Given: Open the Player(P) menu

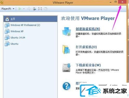Looking at the screenshot, I should click(x=8, y=9).
